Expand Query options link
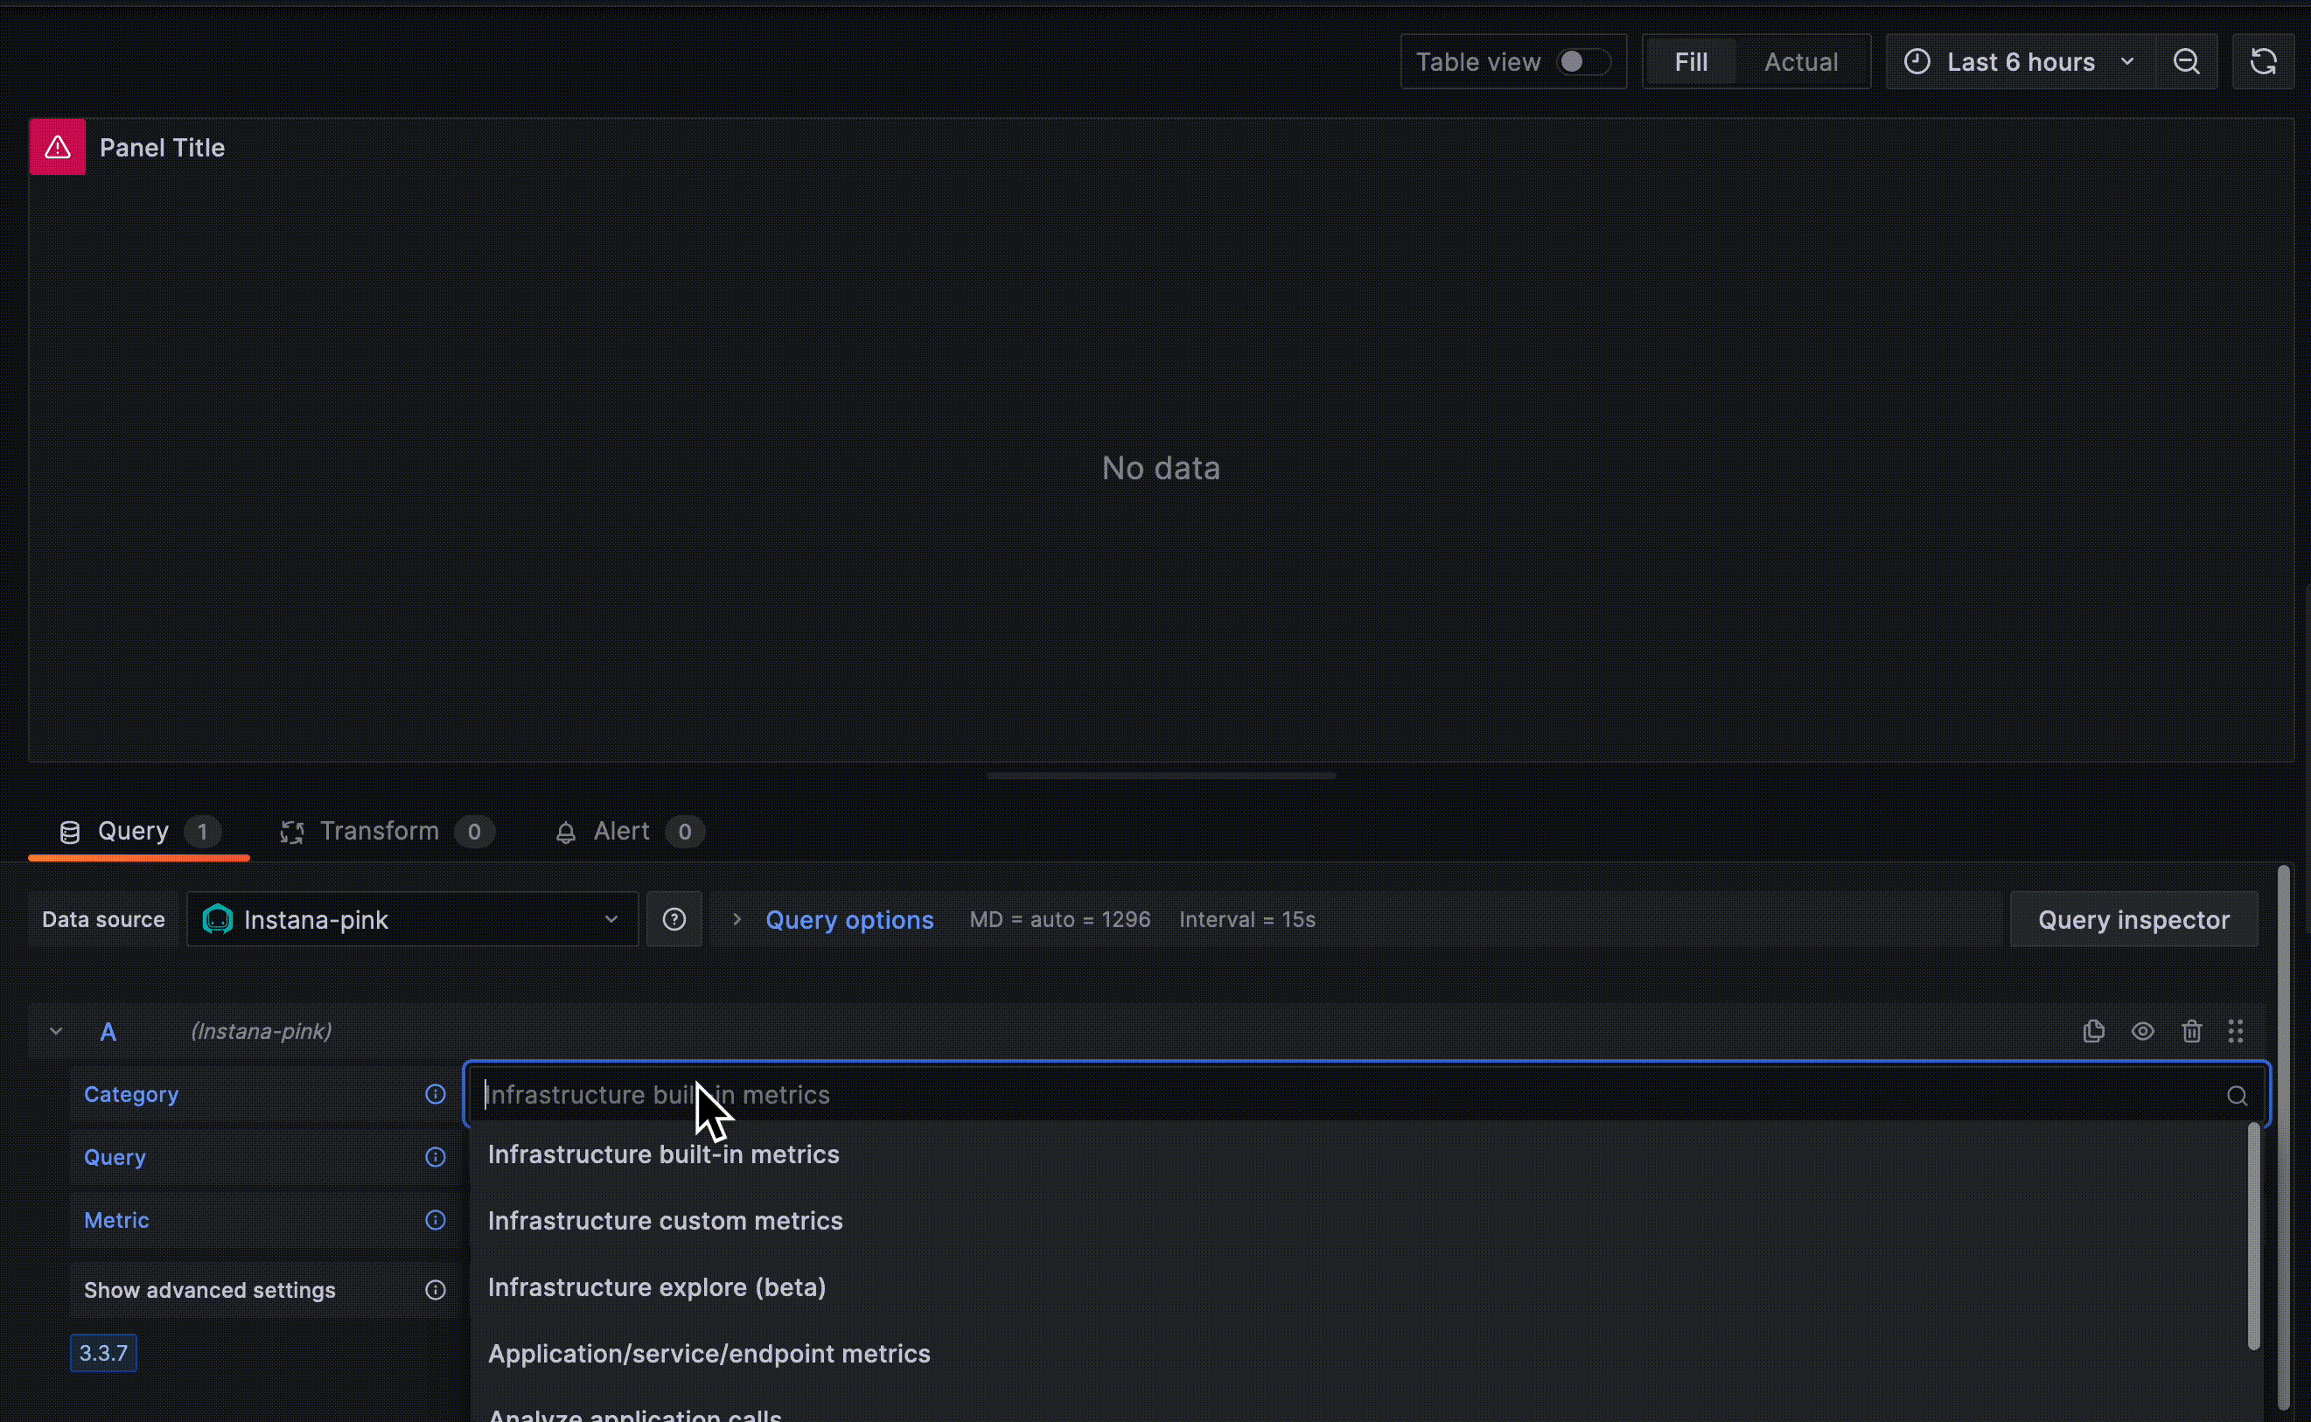Screen dimensions: 2311x1422 tap(848, 919)
